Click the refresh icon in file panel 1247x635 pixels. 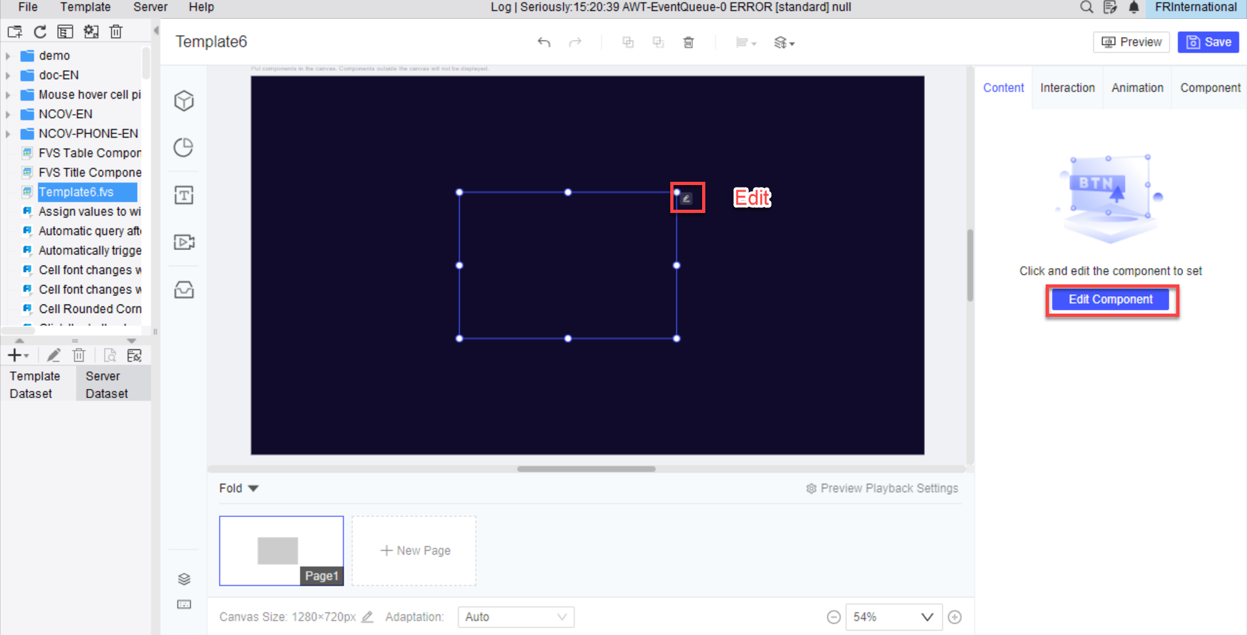pos(40,32)
